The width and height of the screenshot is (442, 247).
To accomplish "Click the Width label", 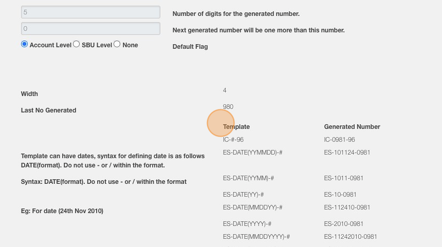I will [x=29, y=94].
